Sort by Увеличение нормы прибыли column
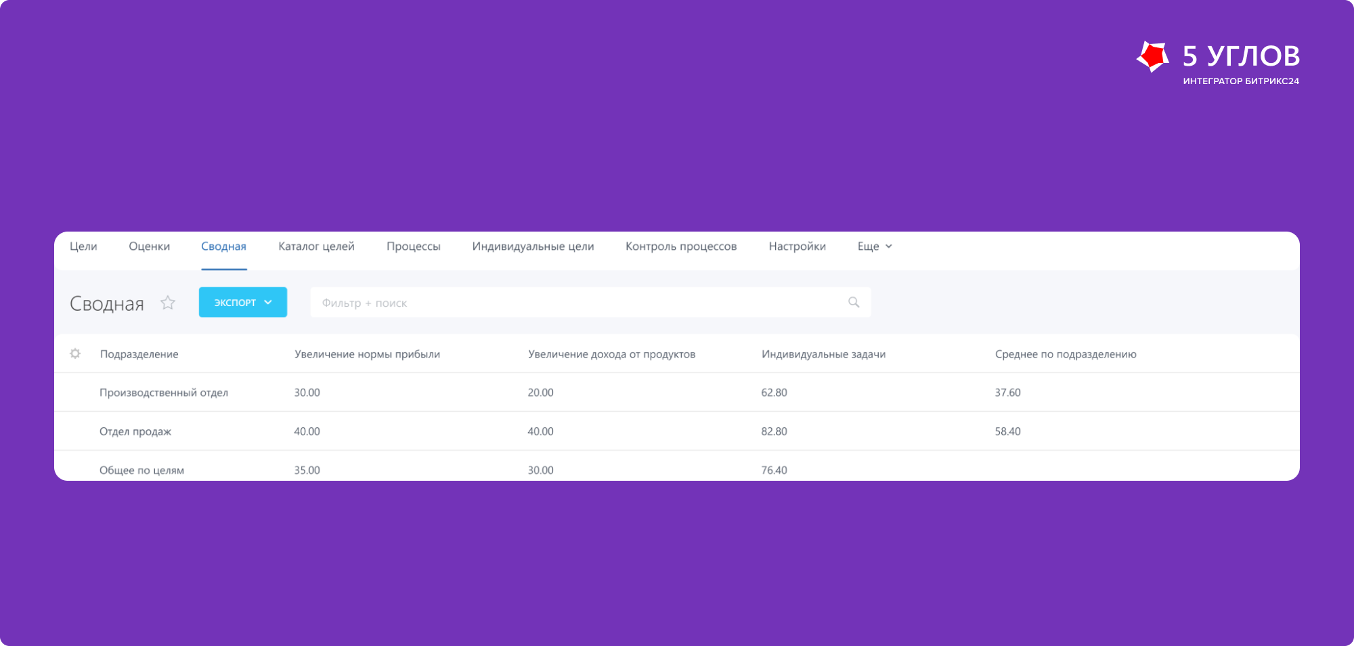 click(367, 354)
